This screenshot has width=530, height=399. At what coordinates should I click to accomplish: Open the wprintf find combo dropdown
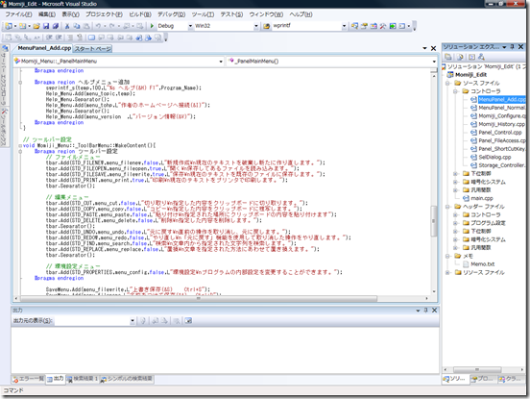pyautogui.click(x=344, y=26)
